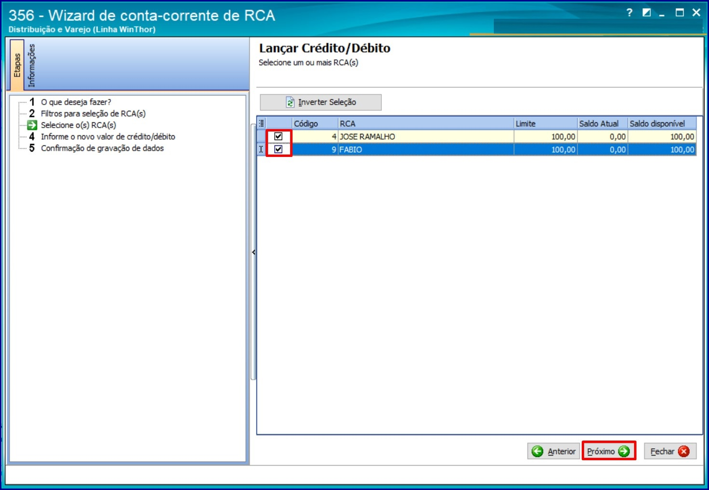Click Saldo Atual value in FABIO row
This screenshot has height=490, width=709.
coord(603,150)
